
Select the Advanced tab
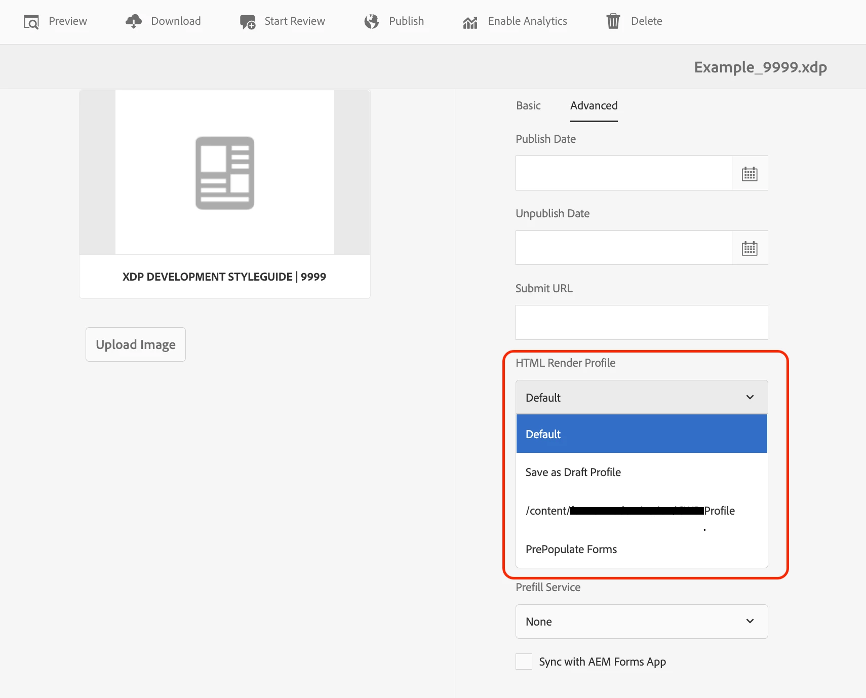pos(594,105)
